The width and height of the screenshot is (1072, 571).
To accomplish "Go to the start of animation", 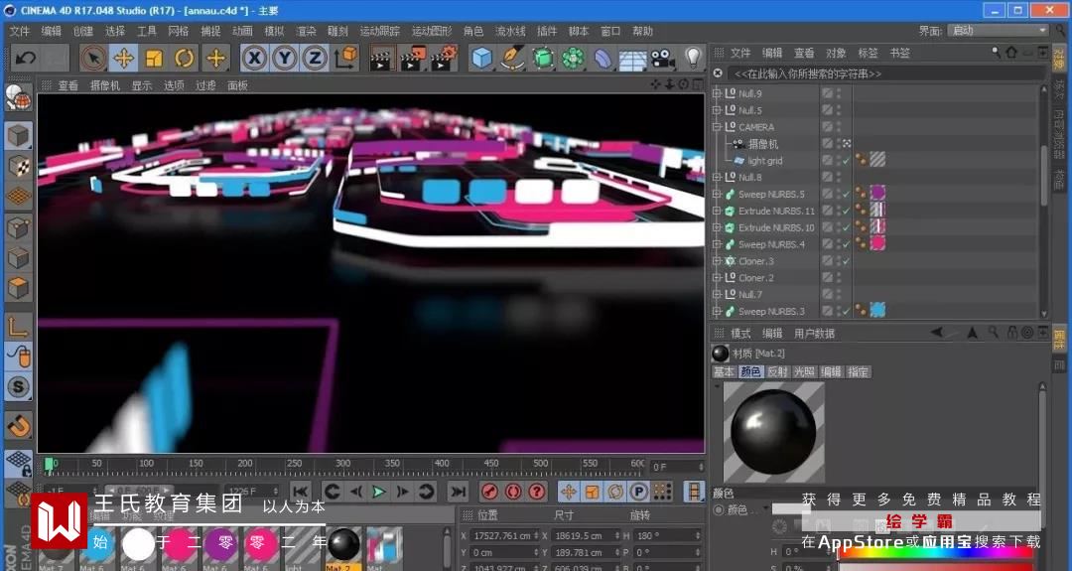I will point(300,492).
